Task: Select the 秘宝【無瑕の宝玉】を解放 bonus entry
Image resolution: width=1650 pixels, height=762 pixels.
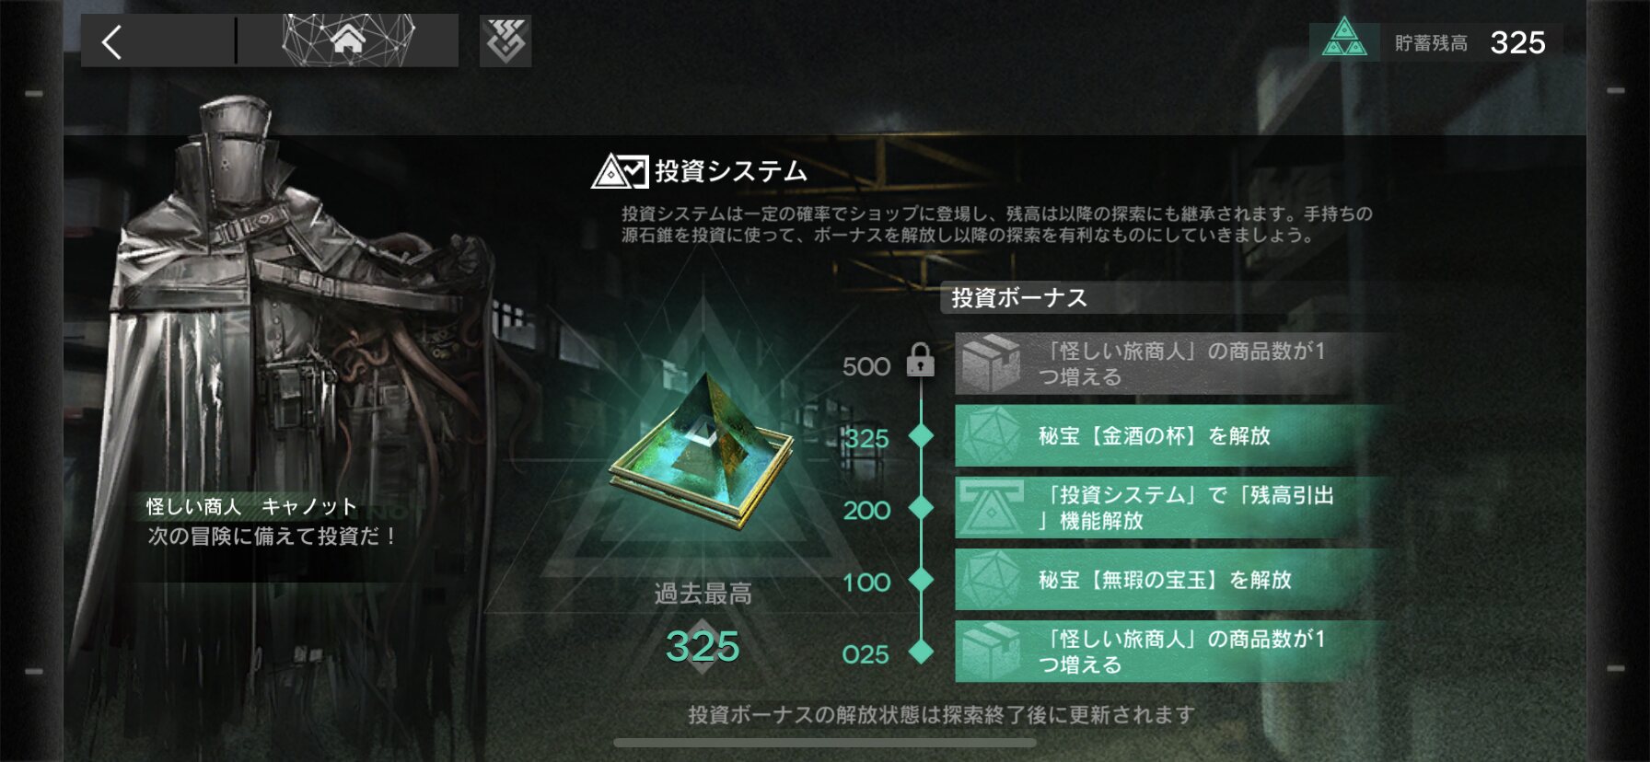Action: (x=1171, y=580)
